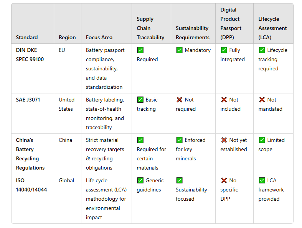Click the green check beside "Limited scope"
This screenshot has height=228, width=302.
[x=262, y=140]
